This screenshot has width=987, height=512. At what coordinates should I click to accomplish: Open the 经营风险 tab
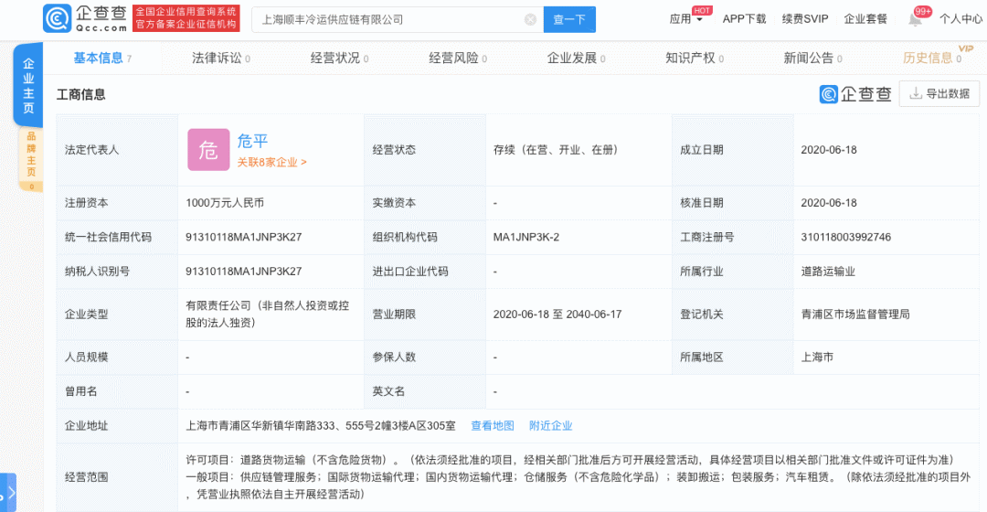pyautogui.click(x=458, y=58)
